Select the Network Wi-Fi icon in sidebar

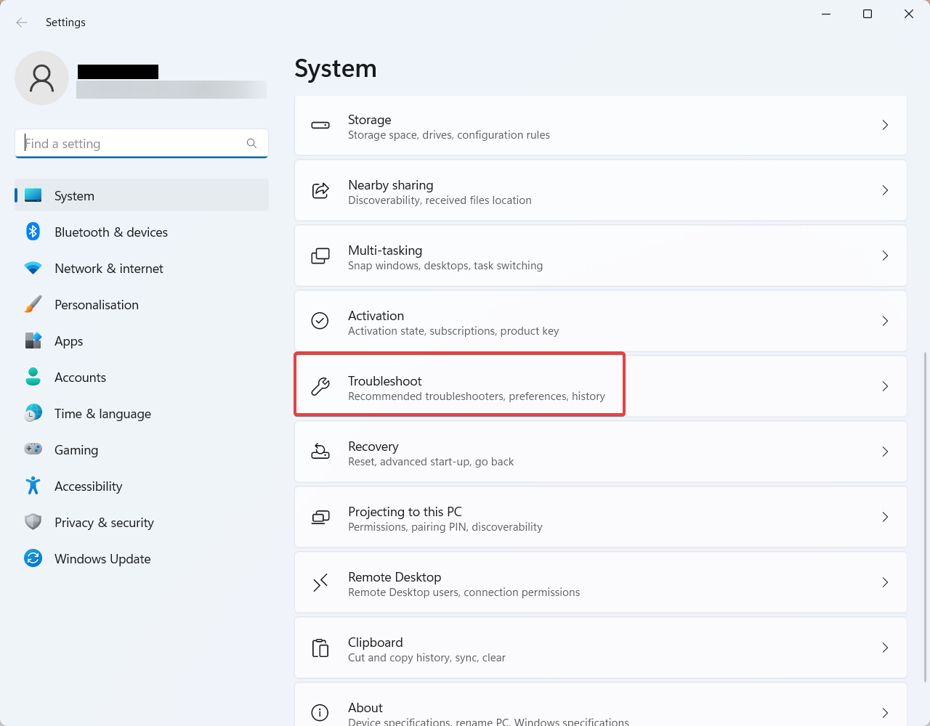[x=33, y=268]
